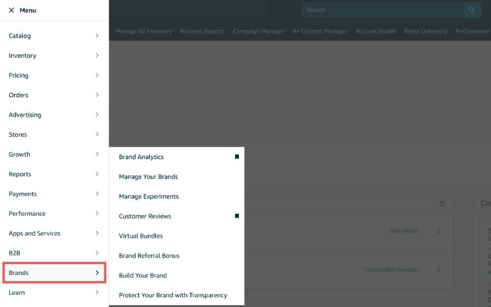The width and height of the screenshot is (491, 307).
Task: Expand the B2B chevron
Action: coord(97,253)
